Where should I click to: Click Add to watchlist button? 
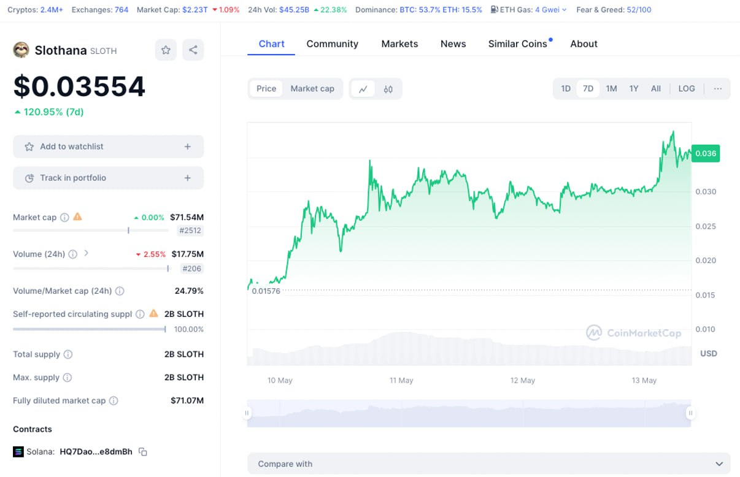(x=108, y=147)
